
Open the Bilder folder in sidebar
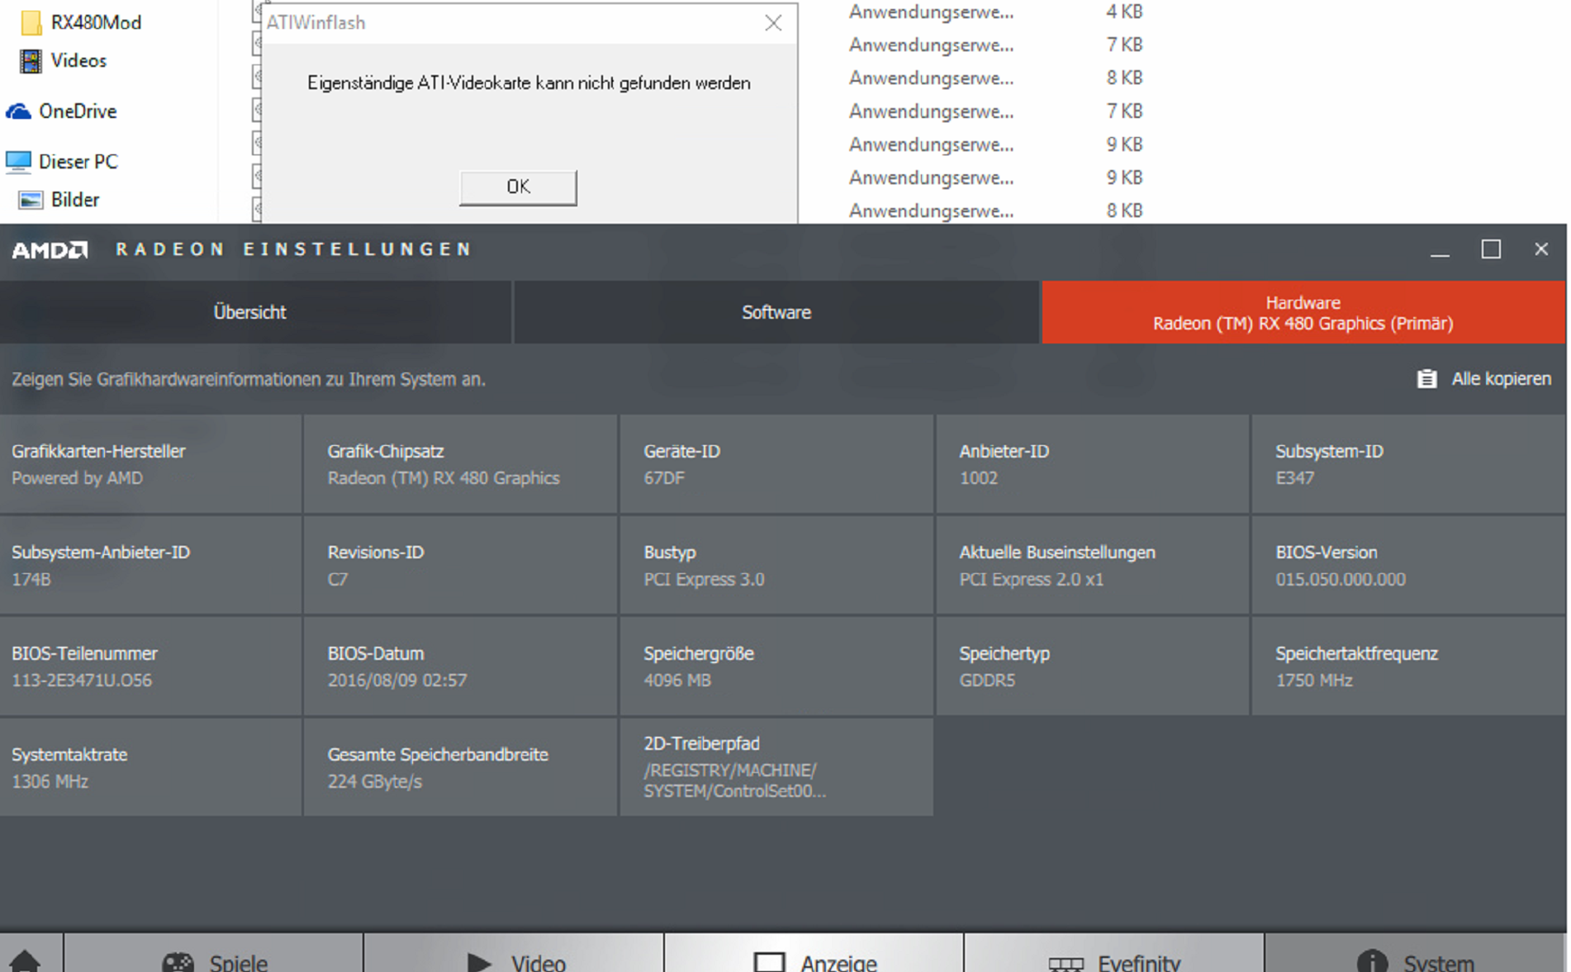(74, 199)
